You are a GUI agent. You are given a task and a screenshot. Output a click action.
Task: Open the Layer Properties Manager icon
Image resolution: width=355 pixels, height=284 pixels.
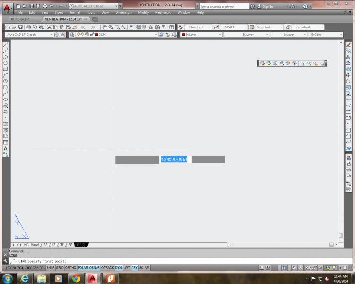pyautogui.click(x=72, y=35)
